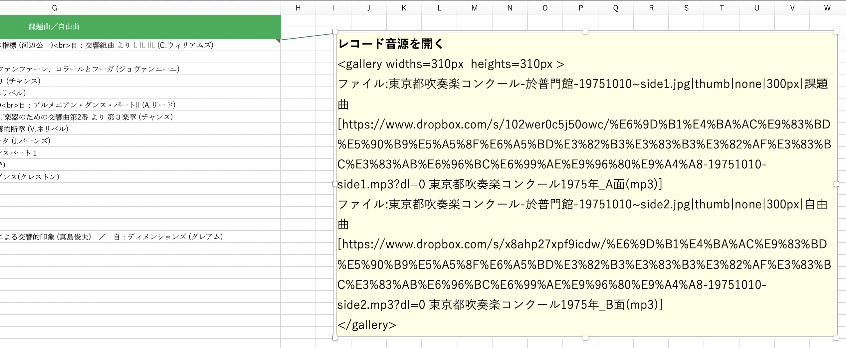Click comment box top-middle resize handle
The height and width of the screenshot is (348, 846).
click(x=585, y=32)
